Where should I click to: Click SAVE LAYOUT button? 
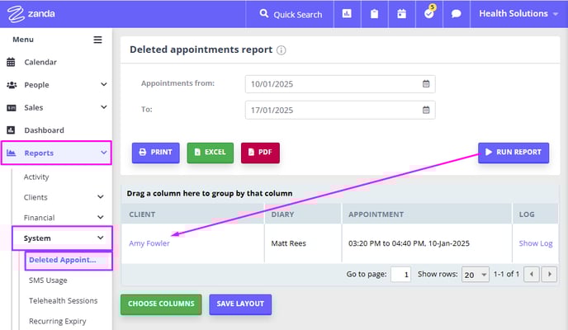[240, 304]
